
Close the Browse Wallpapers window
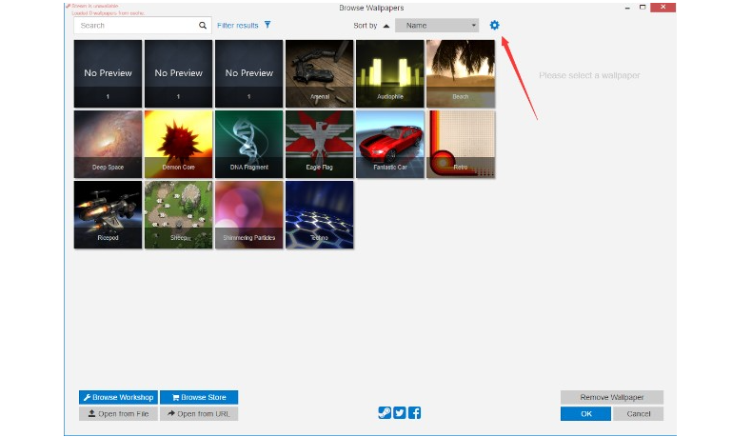[663, 7]
